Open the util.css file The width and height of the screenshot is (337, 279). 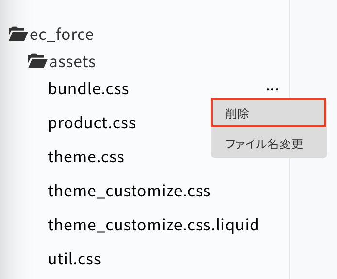point(74,259)
